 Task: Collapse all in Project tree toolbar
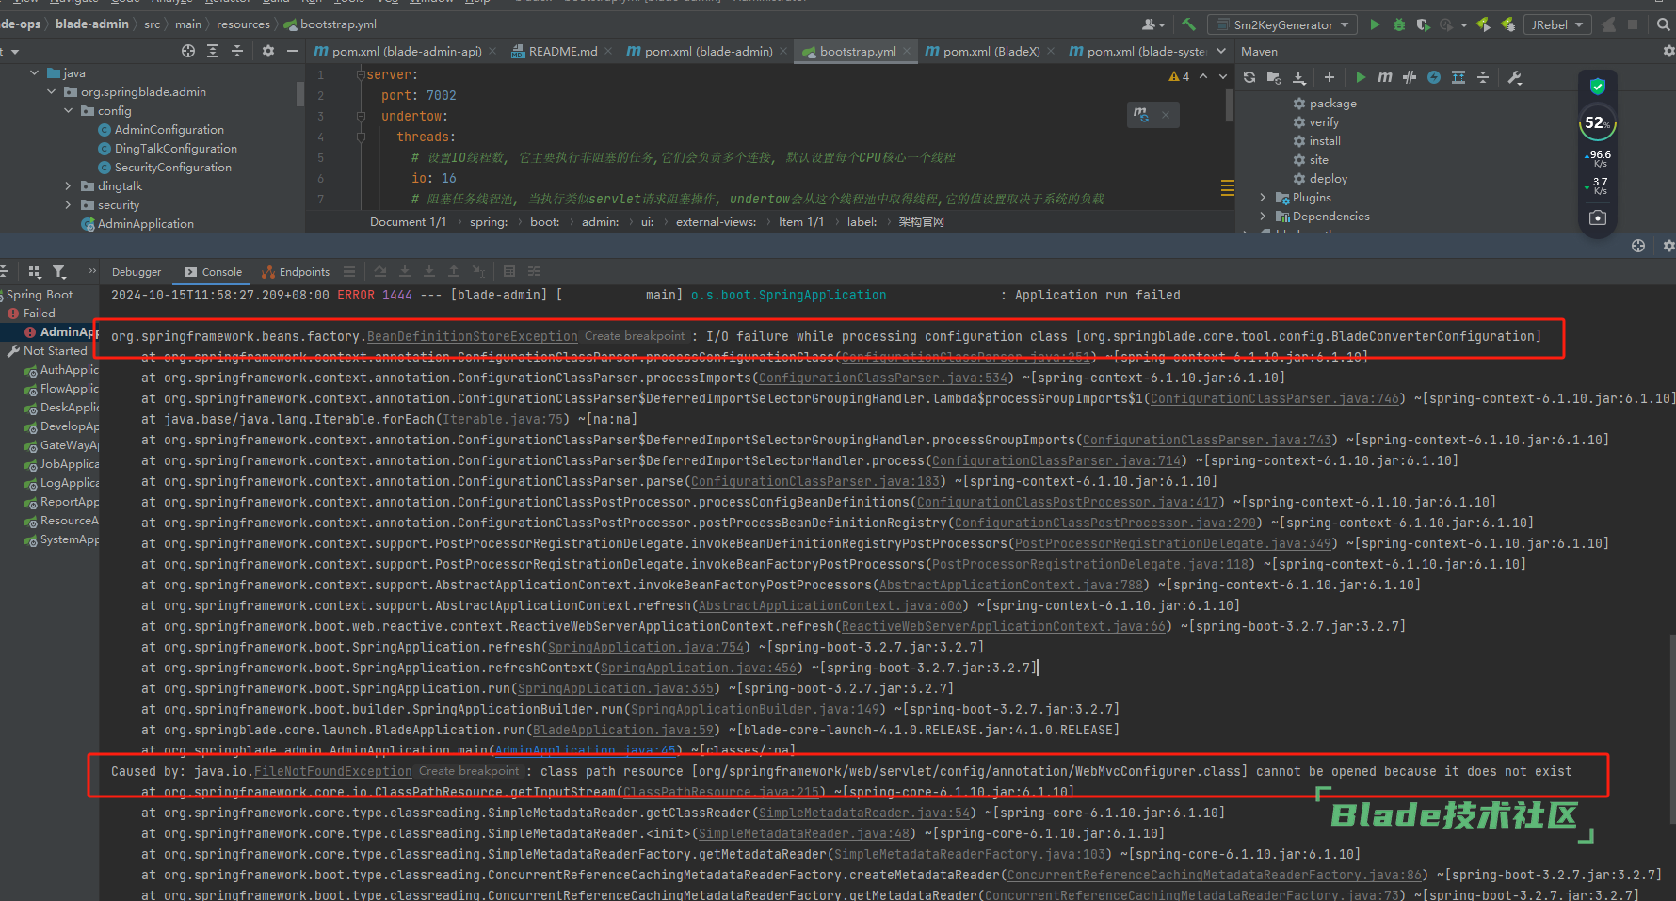[x=237, y=51]
